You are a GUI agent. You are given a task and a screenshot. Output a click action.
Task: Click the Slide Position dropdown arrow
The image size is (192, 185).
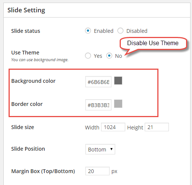pyautogui.click(x=111, y=149)
